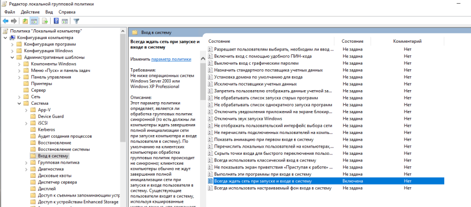Collapse the 'Конфигурация компьютера' node
The height and width of the screenshot is (207, 471).
click(5, 38)
